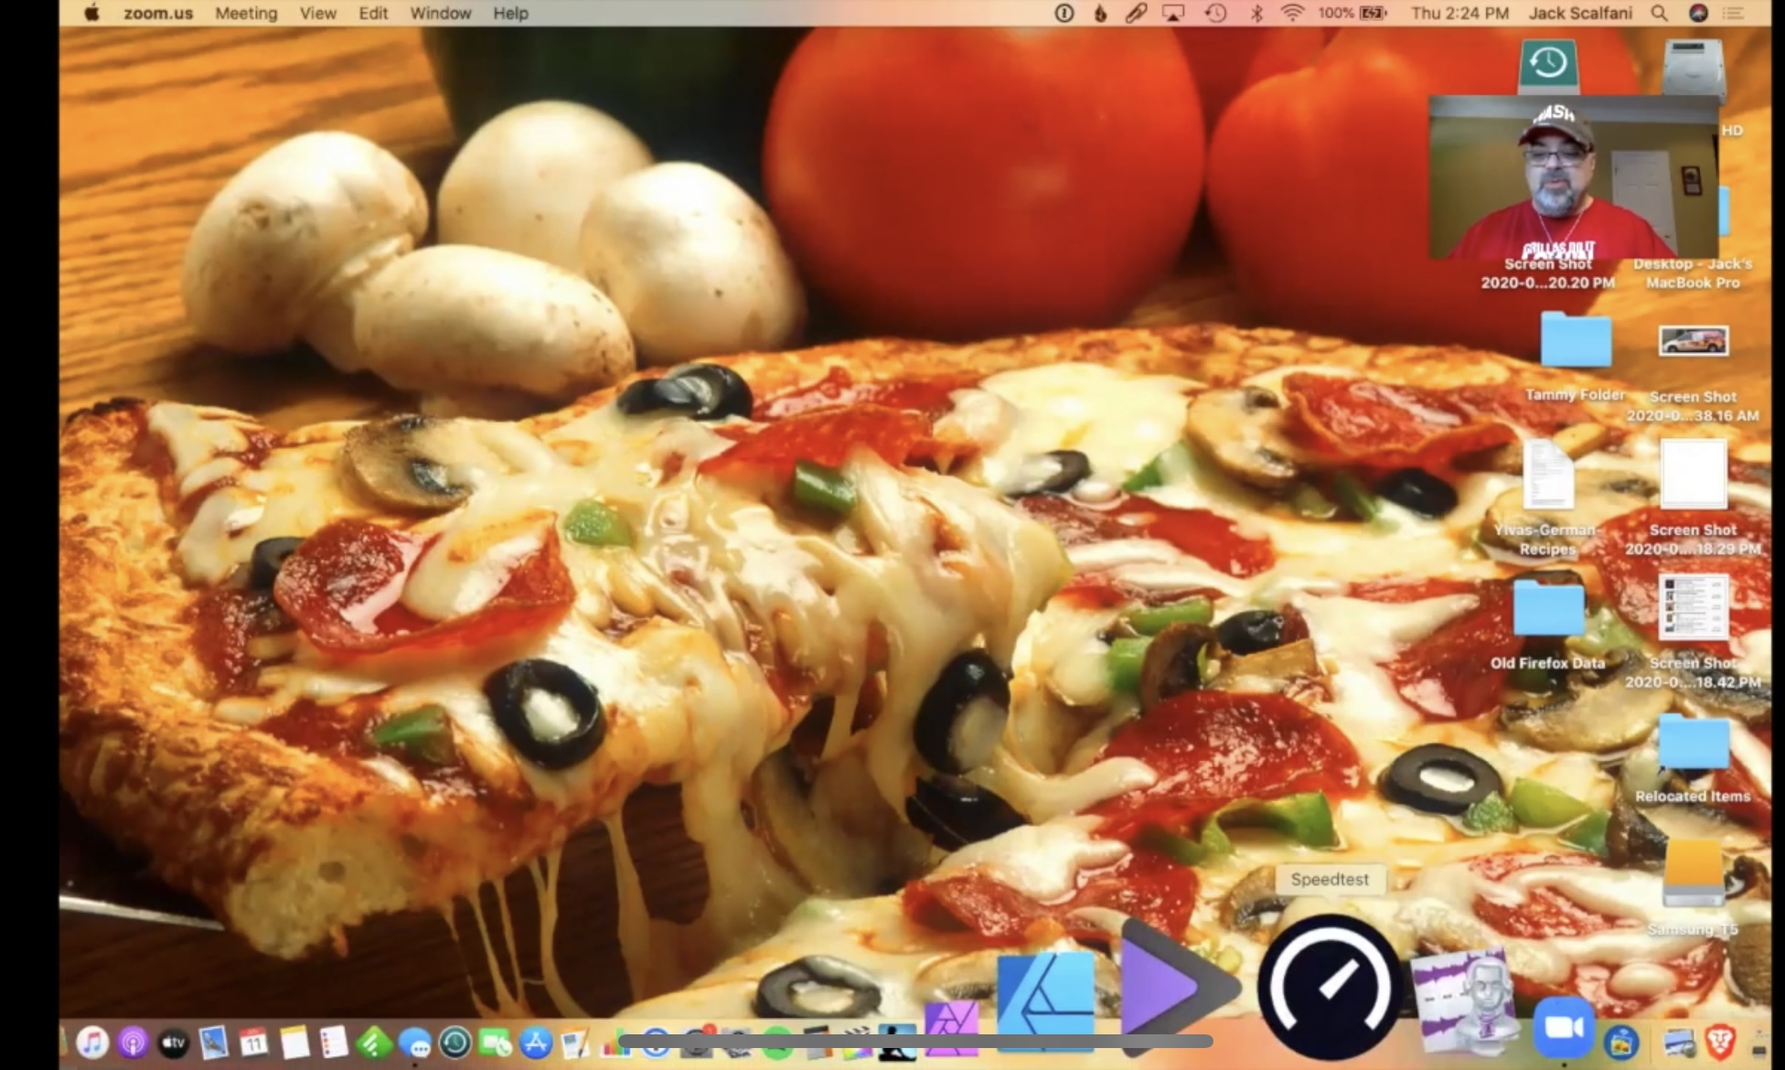Open the Edit menu
Viewport: 1785px width, 1070px height.
[373, 13]
